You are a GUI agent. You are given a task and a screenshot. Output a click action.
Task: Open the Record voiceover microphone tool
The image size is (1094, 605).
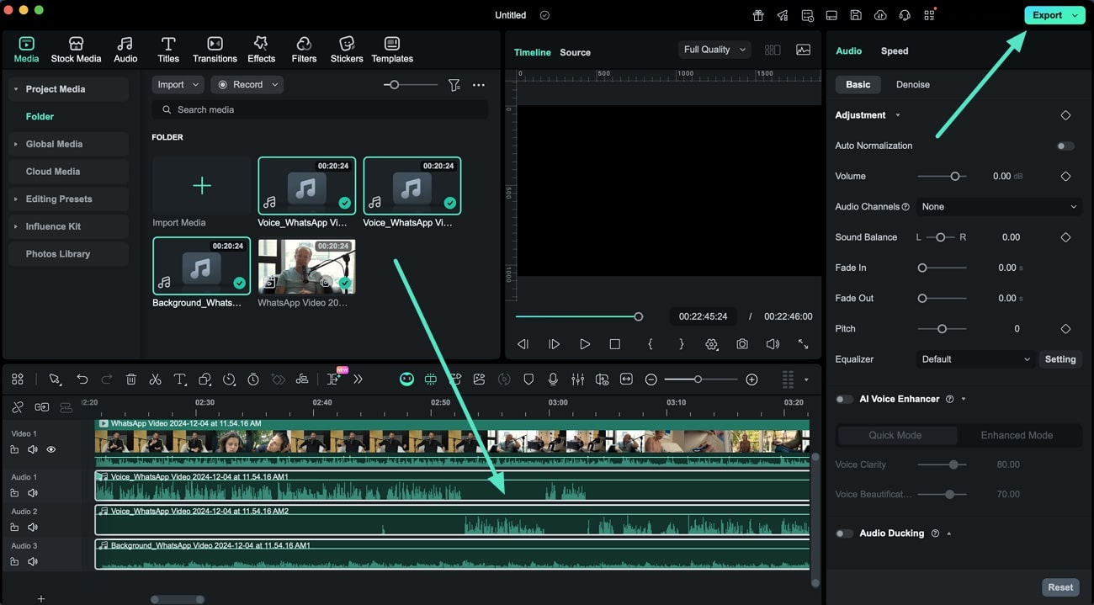pos(553,379)
